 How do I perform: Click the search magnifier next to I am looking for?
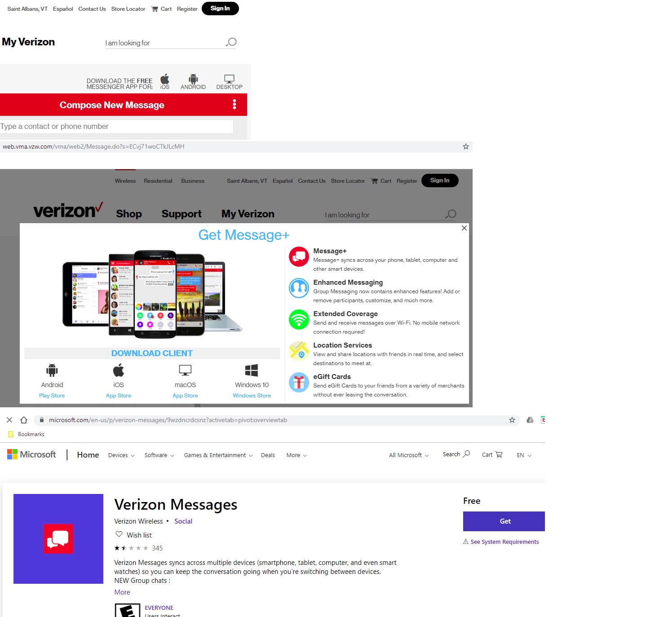(x=231, y=42)
